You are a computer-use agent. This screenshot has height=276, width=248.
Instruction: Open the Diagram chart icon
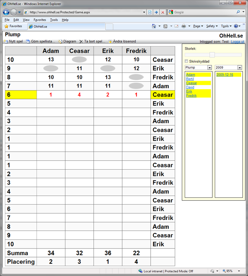(60, 41)
